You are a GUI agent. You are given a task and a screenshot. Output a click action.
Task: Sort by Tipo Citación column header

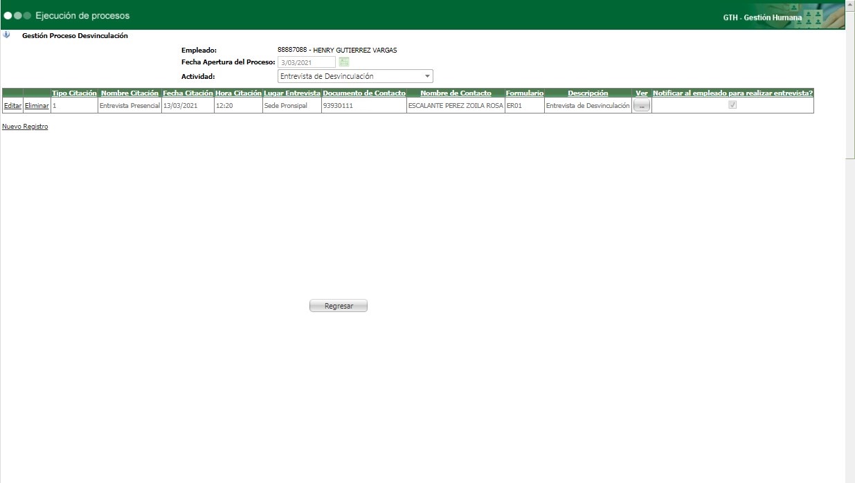[x=74, y=93]
